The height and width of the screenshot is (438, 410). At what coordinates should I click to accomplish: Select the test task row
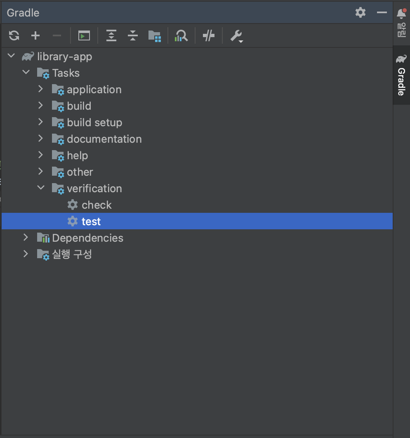[x=197, y=221]
